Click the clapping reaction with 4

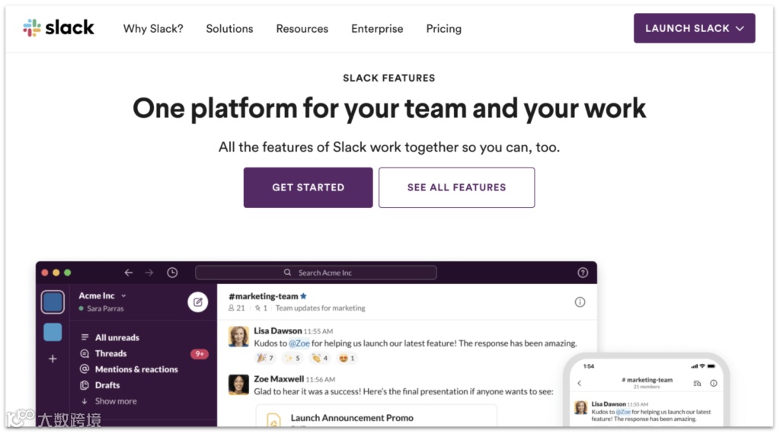[x=319, y=358]
